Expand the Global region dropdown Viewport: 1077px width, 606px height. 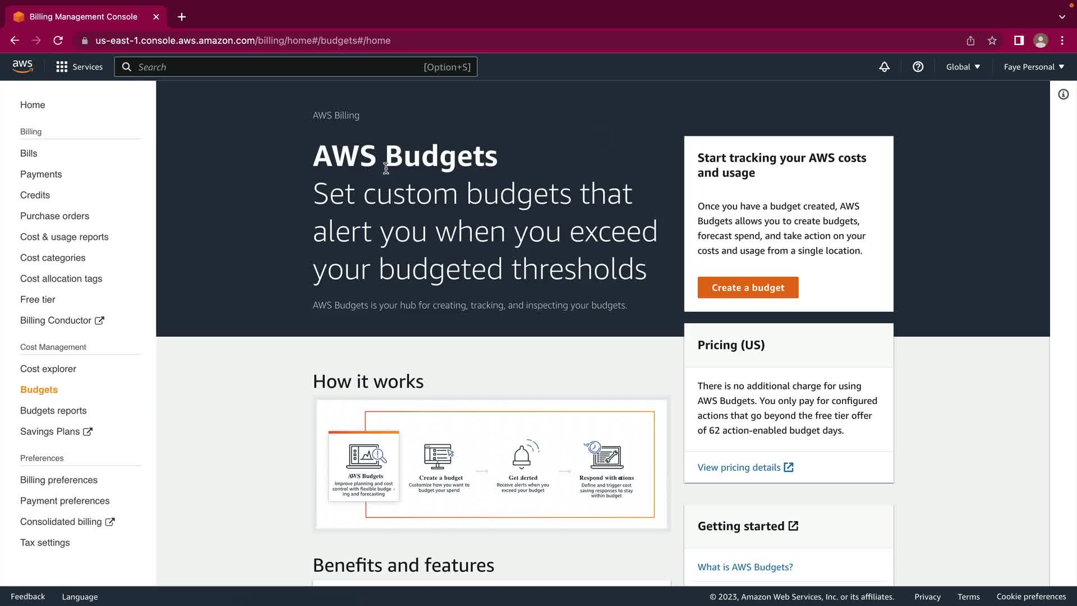(963, 67)
